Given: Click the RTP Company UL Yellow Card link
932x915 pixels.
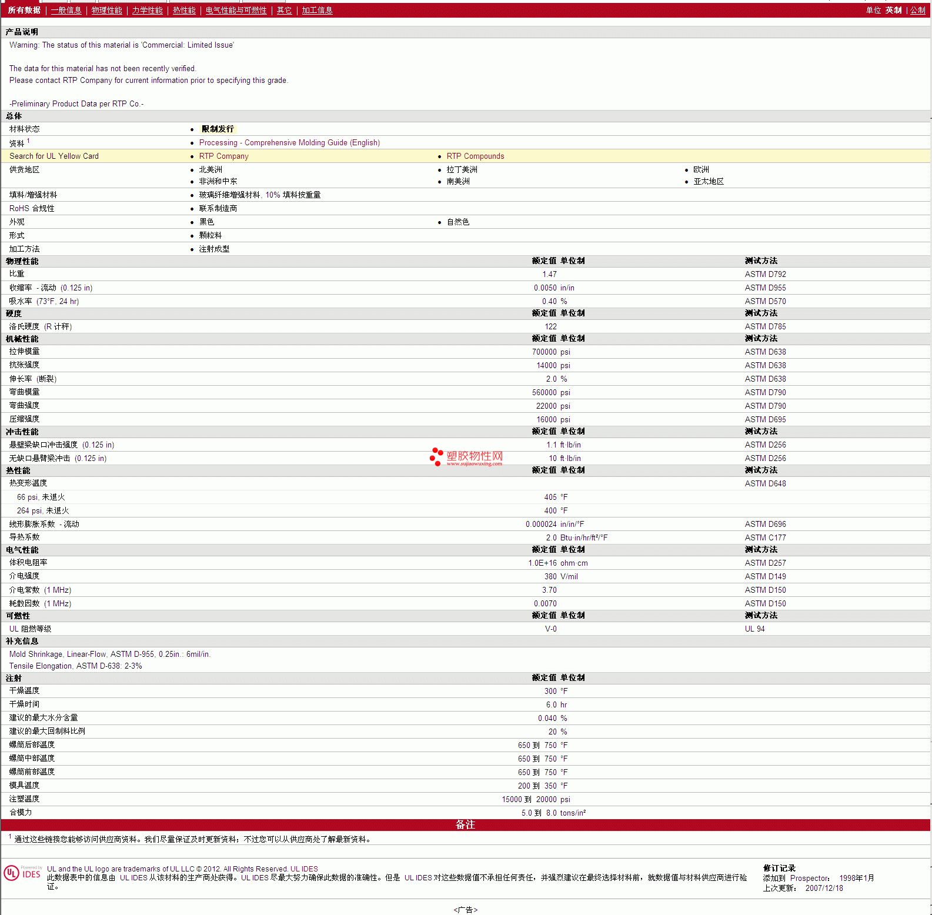Looking at the screenshot, I should click(x=223, y=156).
